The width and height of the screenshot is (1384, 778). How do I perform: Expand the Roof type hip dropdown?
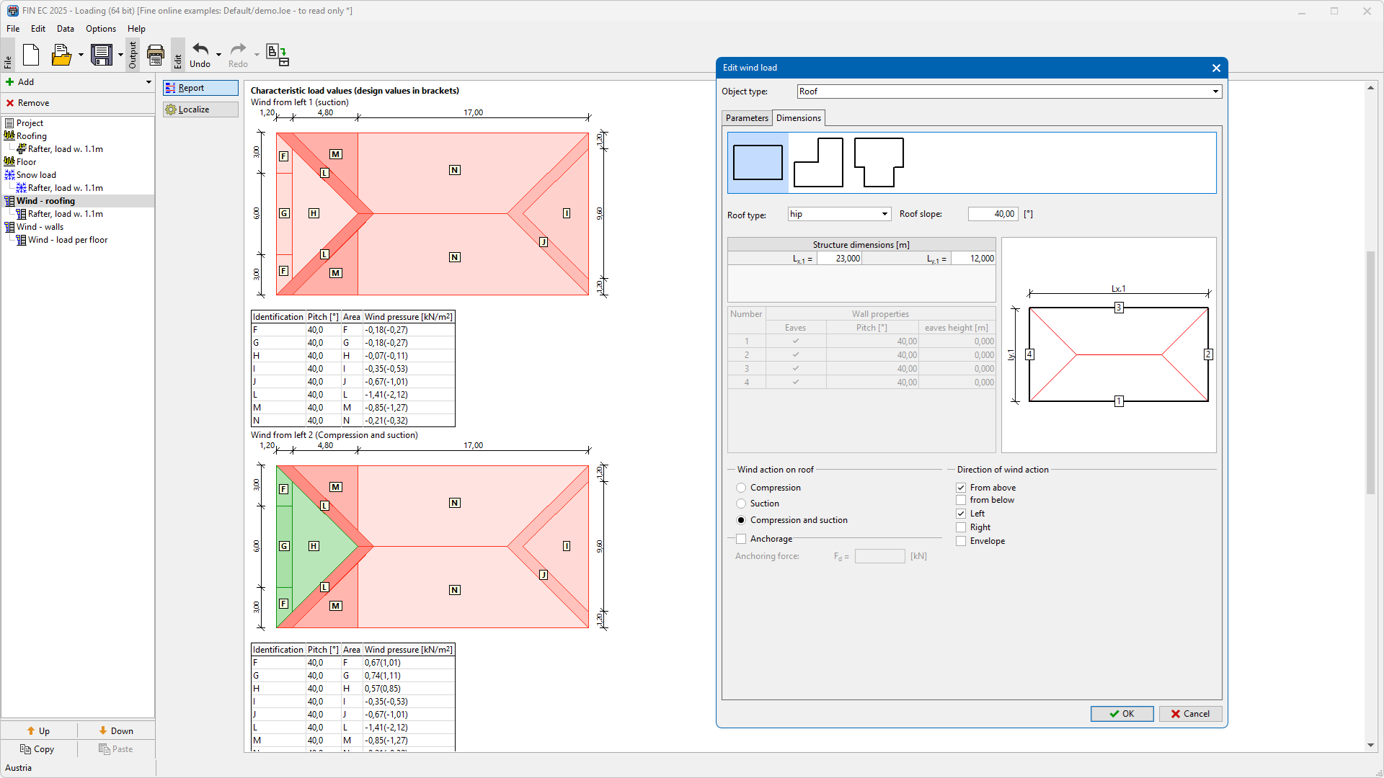[x=884, y=214]
